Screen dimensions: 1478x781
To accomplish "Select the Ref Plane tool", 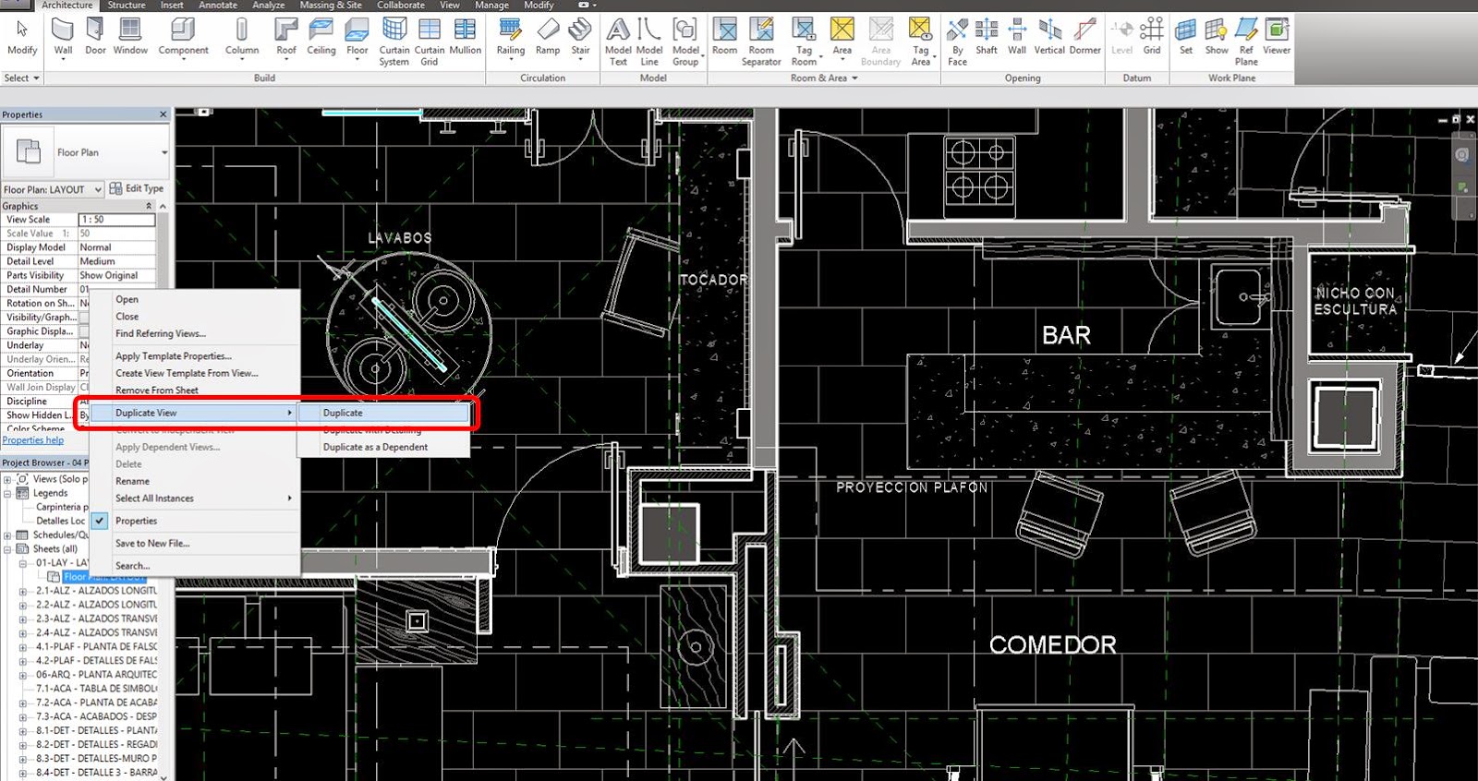I will pyautogui.click(x=1246, y=42).
